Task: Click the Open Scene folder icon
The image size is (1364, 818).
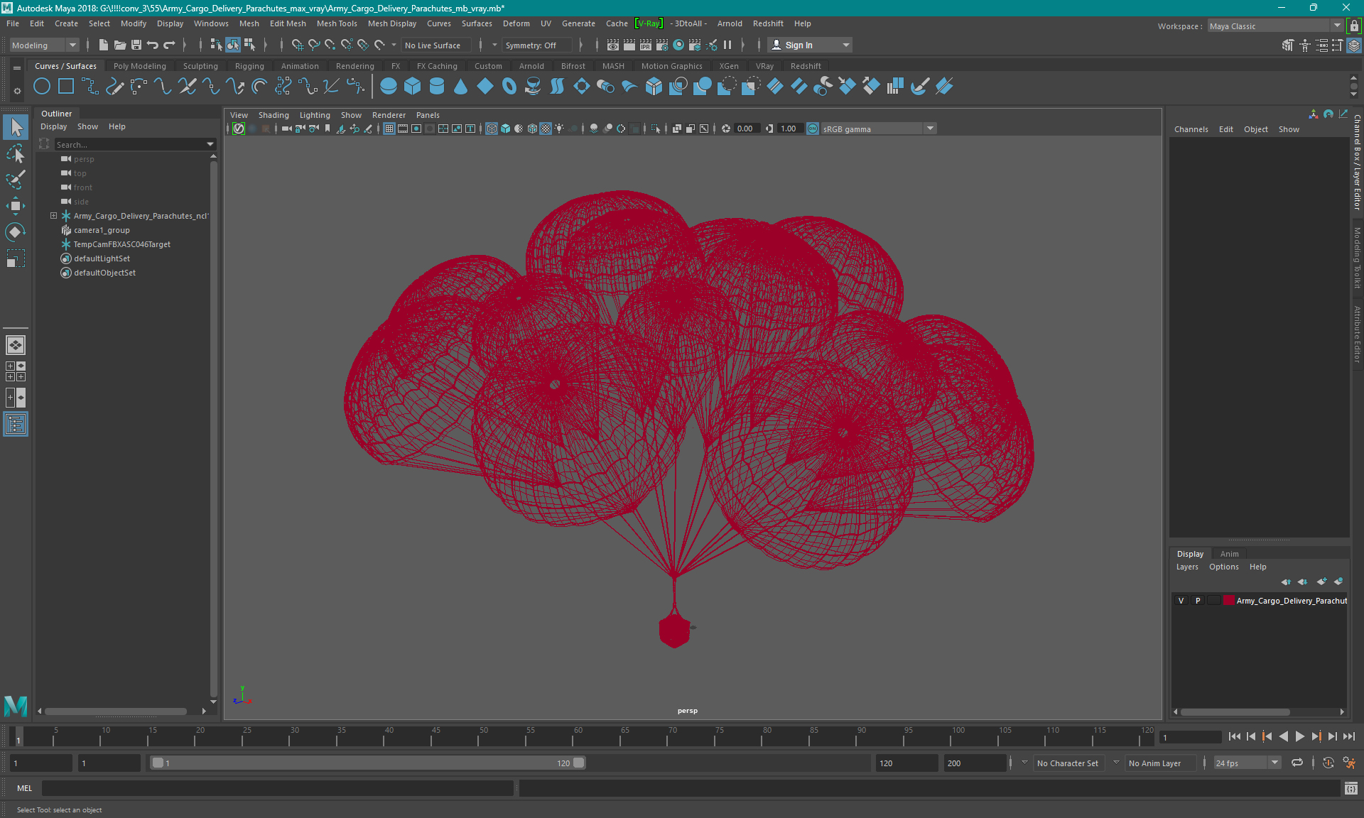Action: pos(120,45)
